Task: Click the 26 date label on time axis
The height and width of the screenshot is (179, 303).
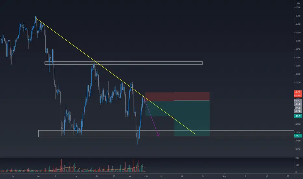Action: pos(203,176)
